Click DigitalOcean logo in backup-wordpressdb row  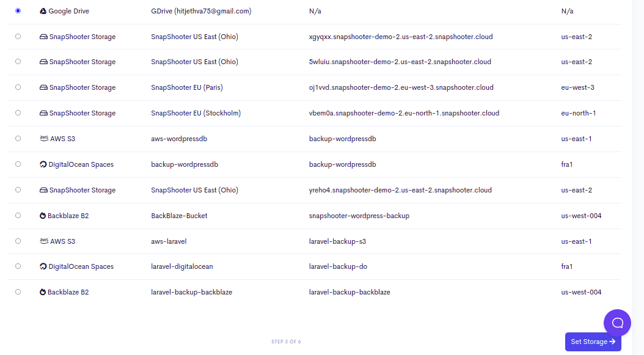(43, 164)
